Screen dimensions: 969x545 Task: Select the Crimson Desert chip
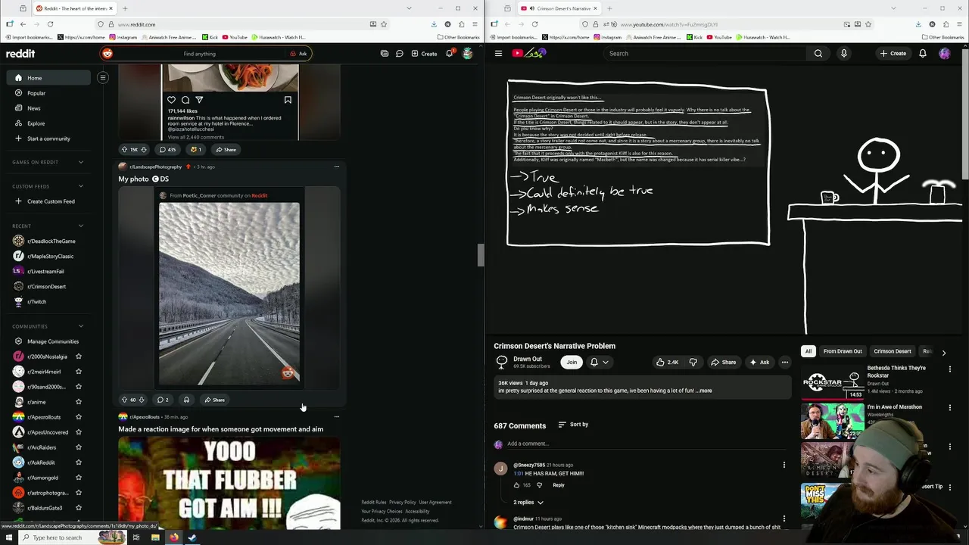[x=892, y=351]
